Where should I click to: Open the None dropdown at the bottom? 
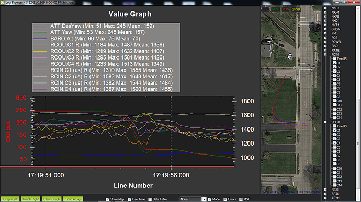pos(193,199)
